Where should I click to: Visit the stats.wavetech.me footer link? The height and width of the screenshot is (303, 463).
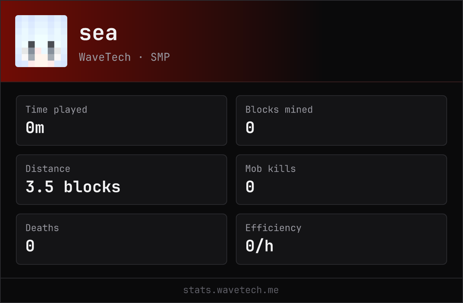click(231, 290)
